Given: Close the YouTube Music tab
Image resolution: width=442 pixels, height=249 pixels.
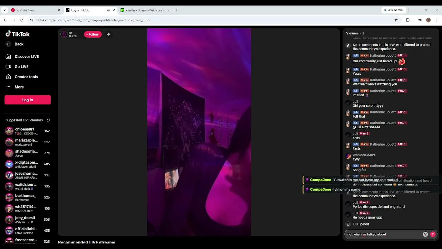Looking at the screenshot, I should pyautogui.click(x=59, y=10).
